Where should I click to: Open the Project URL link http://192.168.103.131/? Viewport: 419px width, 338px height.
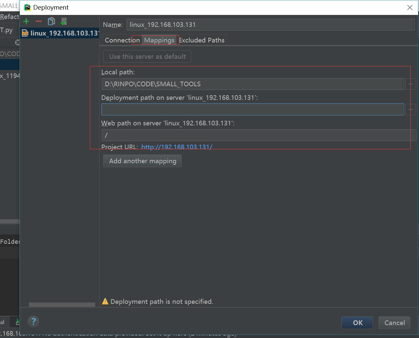pos(177,147)
